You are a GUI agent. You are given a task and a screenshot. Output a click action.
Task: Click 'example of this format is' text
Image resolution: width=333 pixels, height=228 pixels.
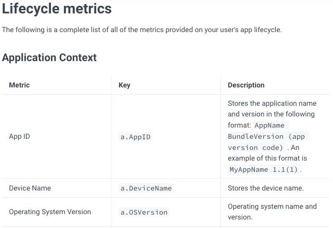[267, 158]
